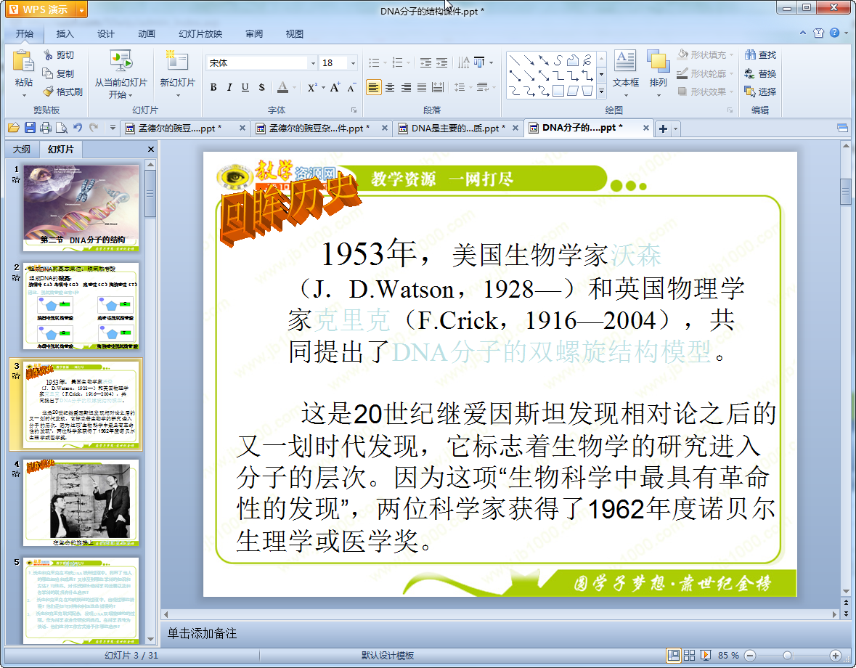Select slide 2 thumbnail with nucleotide diagrams
The width and height of the screenshot is (856, 668).
pyautogui.click(x=81, y=306)
